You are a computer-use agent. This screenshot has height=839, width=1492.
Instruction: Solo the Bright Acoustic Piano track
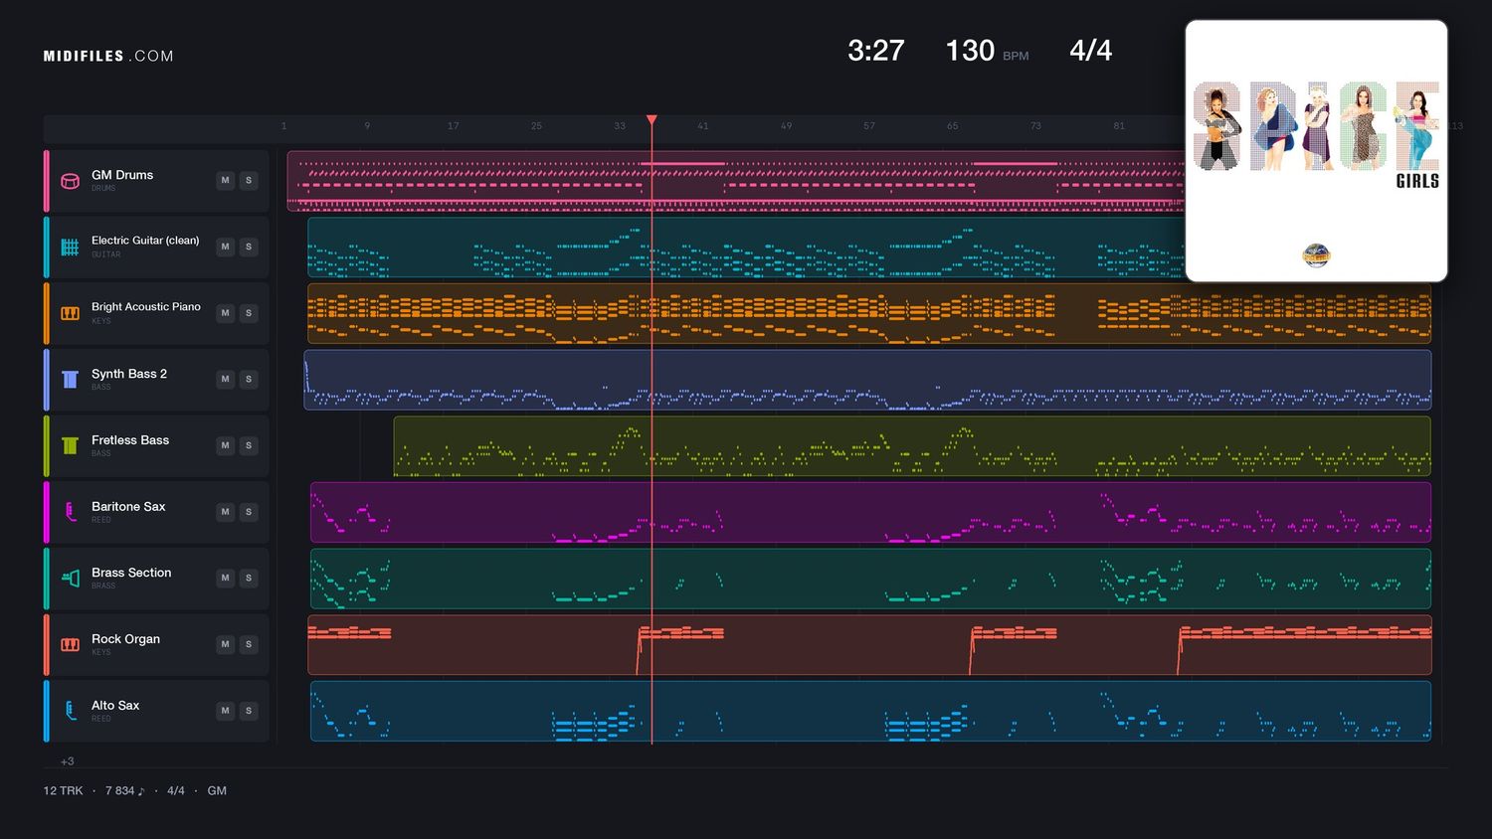(249, 313)
